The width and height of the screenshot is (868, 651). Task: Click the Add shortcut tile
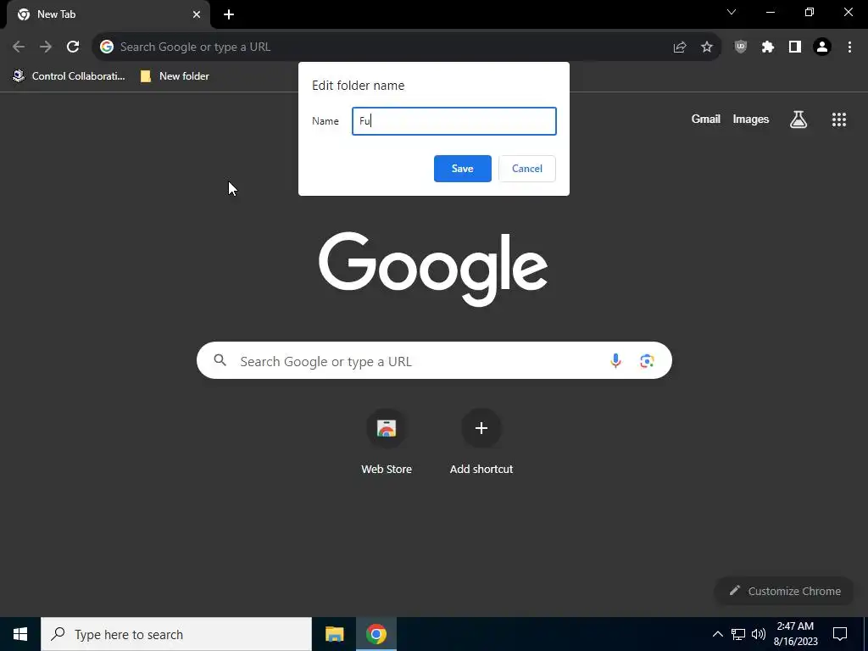pos(481,442)
